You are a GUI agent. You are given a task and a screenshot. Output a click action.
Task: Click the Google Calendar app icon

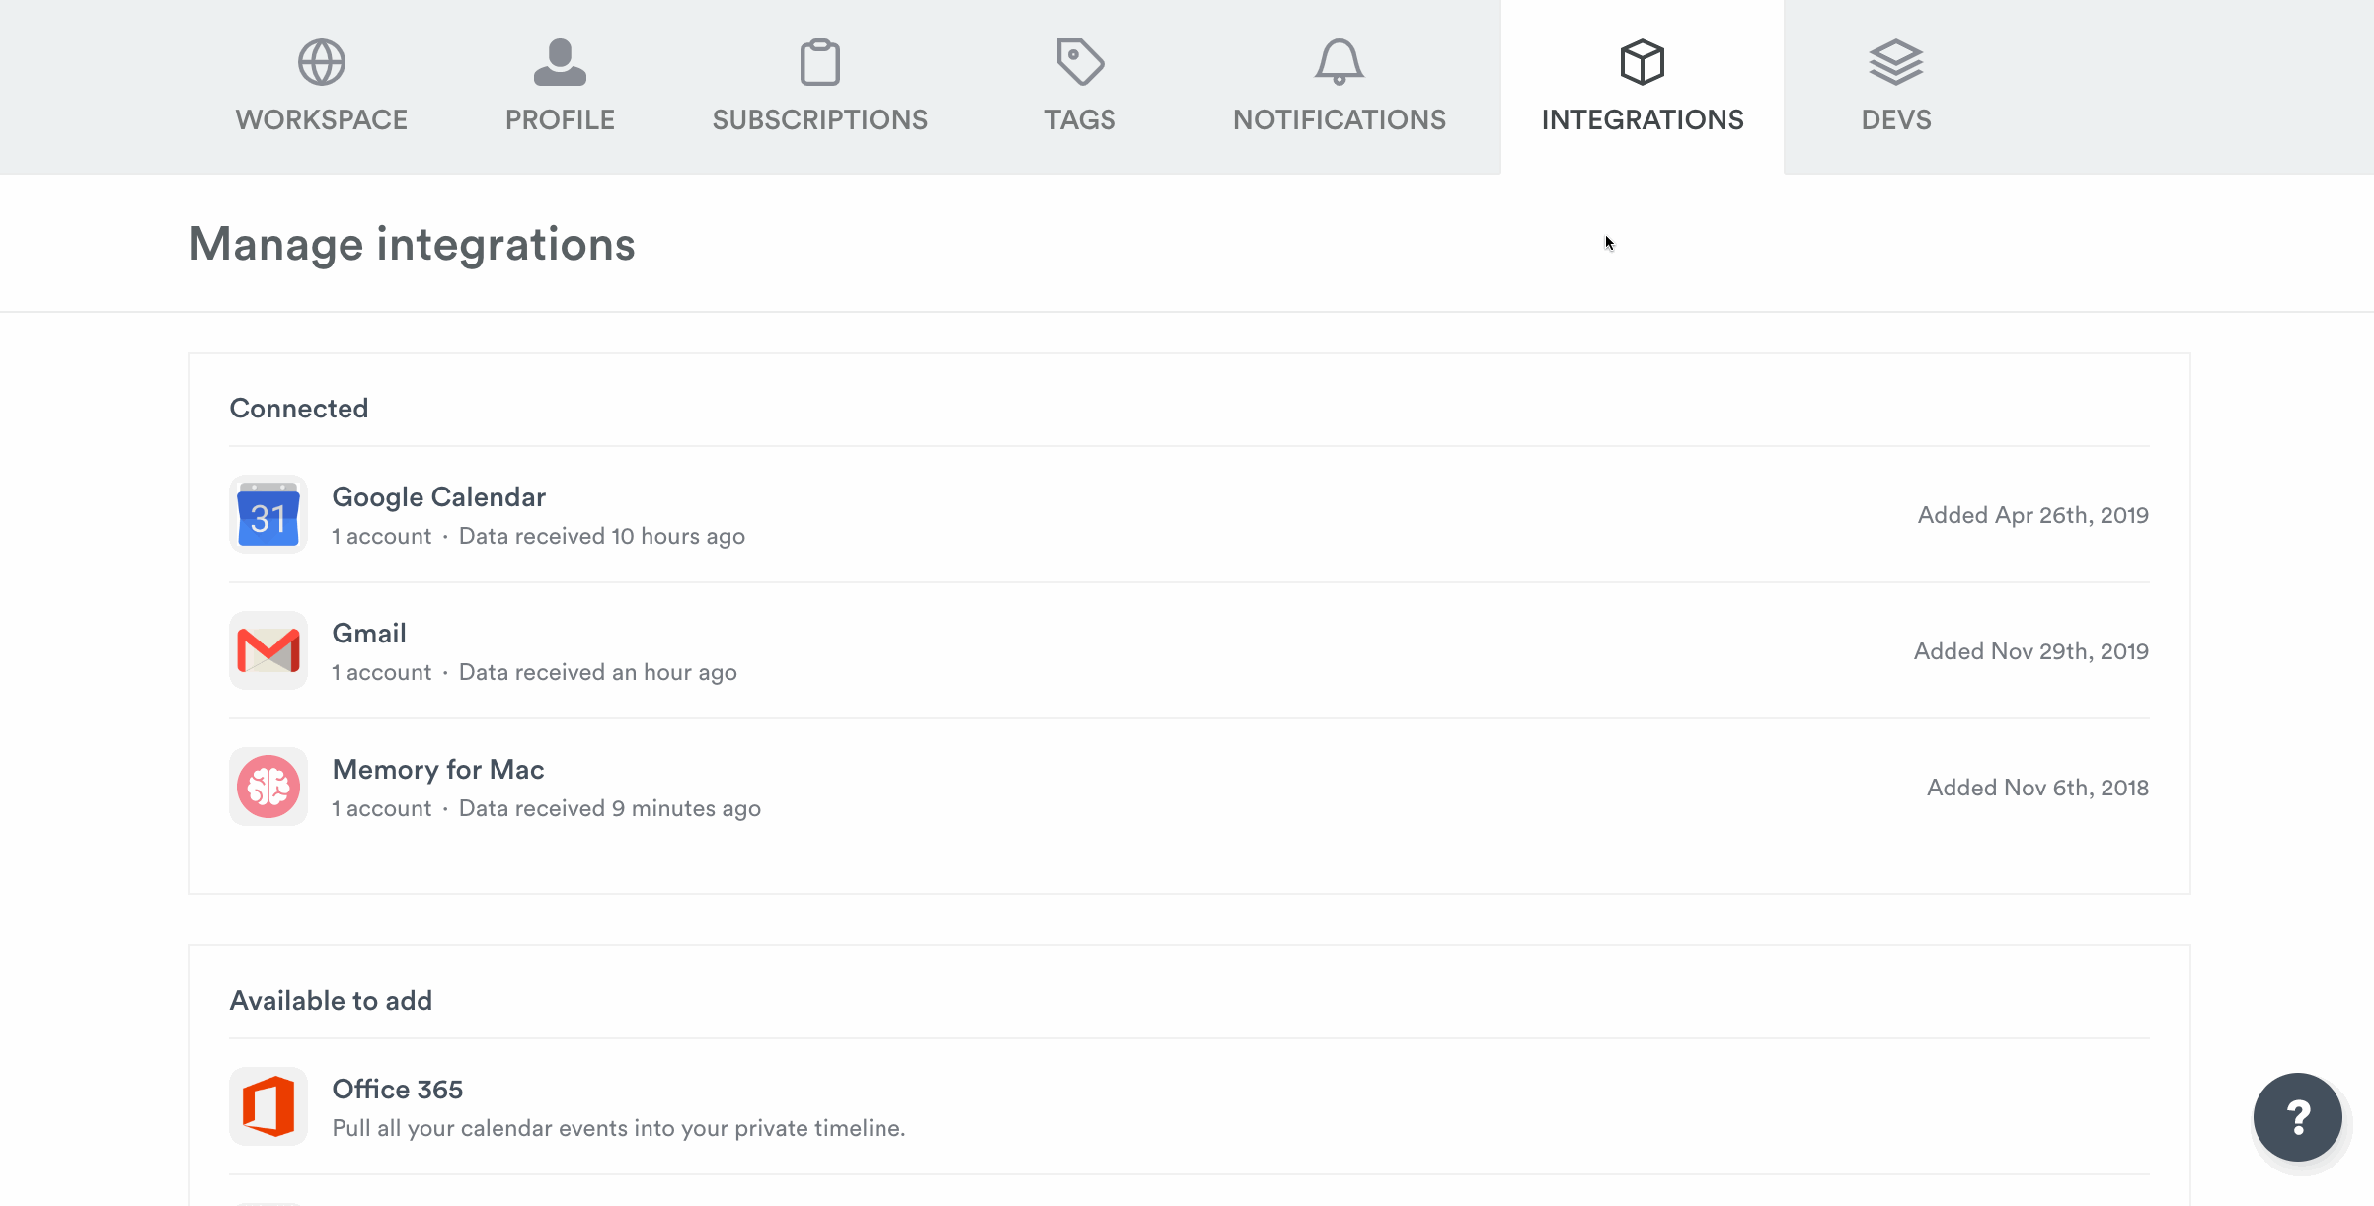[268, 514]
